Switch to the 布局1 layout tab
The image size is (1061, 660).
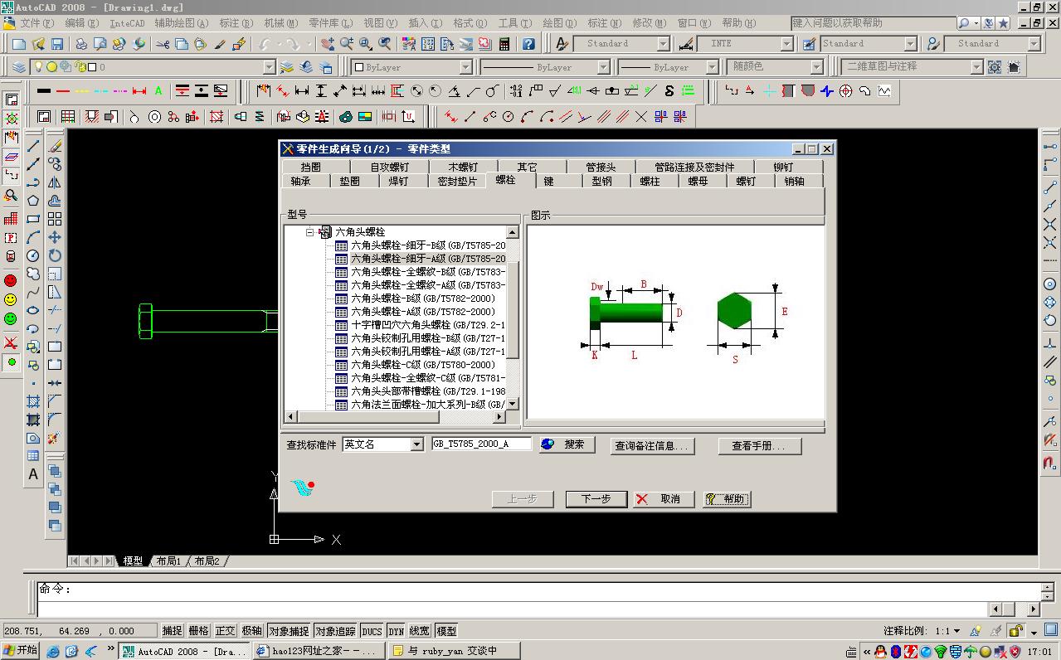click(168, 561)
